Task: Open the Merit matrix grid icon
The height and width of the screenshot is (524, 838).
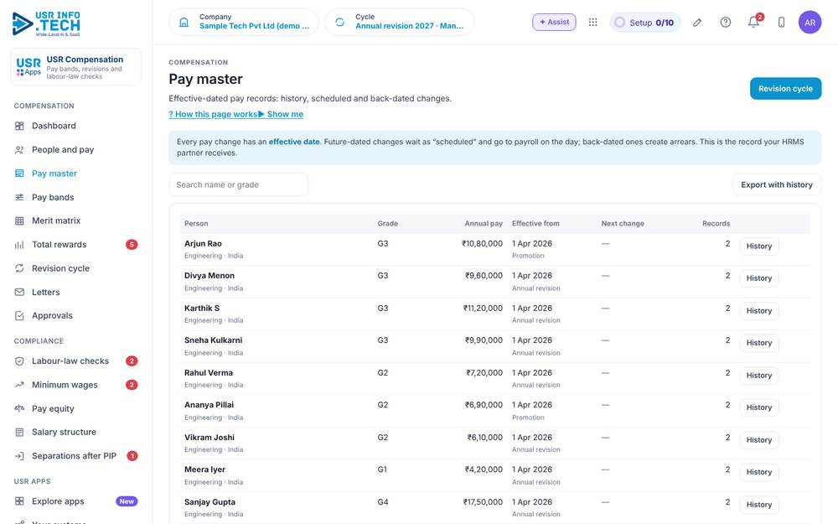Action: click(x=19, y=220)
